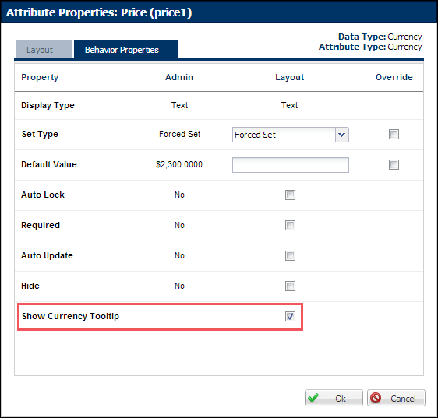438x418 pixels.
Task: Enable the Required checkbox
Action: pos(290,226)
